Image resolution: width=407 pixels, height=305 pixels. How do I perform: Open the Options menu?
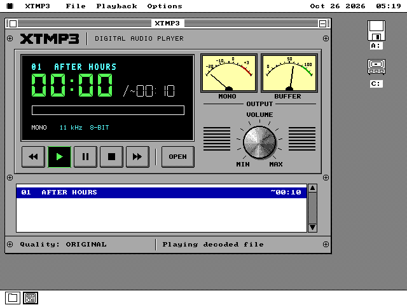point(165,6)
